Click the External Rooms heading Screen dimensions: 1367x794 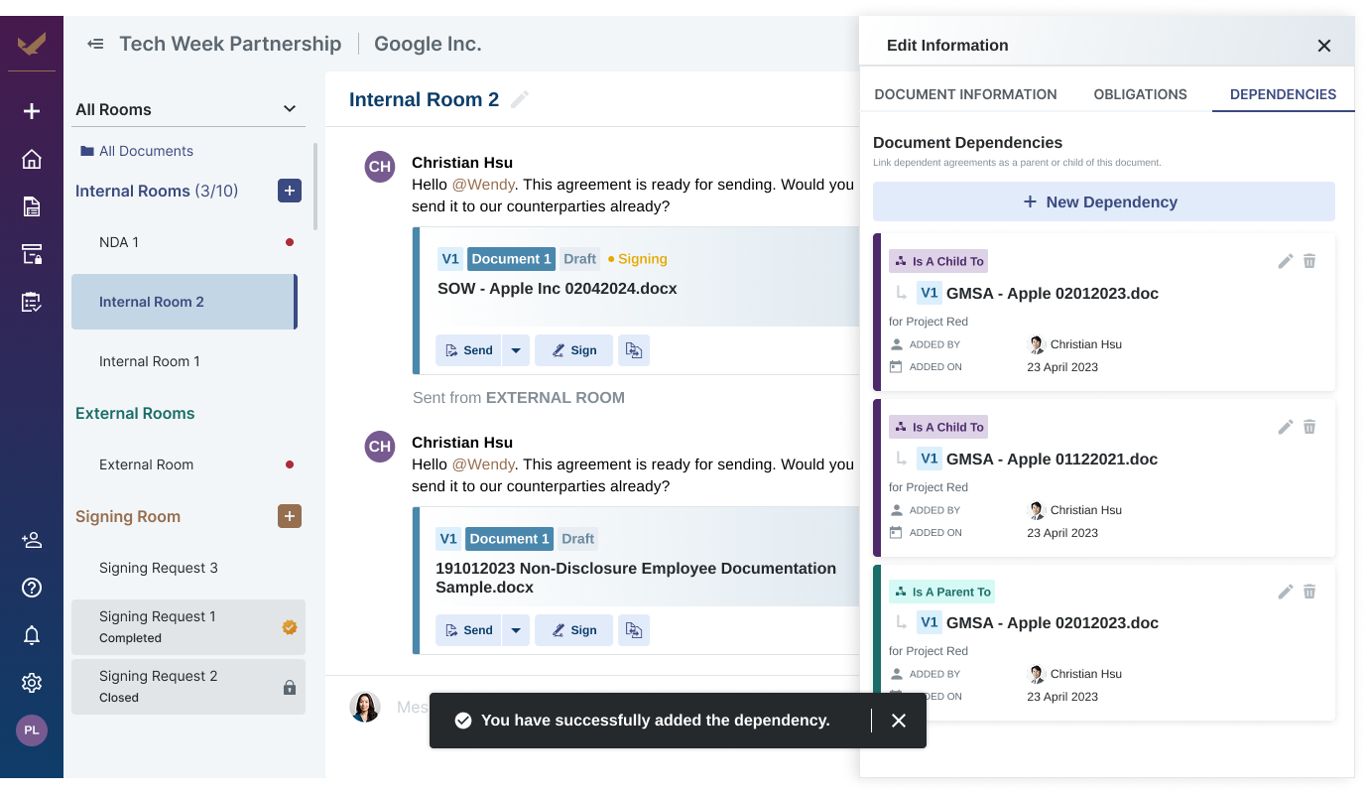[x=135, y=413]
